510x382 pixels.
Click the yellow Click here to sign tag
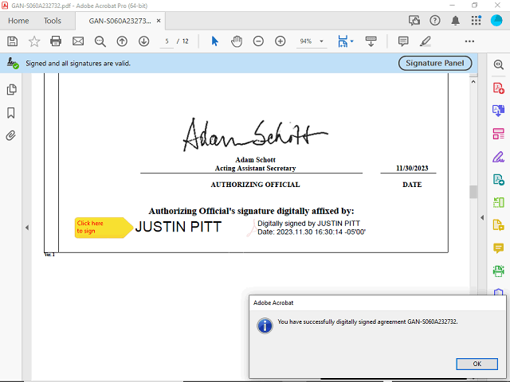pyautogui.click(x=104, y=228)
